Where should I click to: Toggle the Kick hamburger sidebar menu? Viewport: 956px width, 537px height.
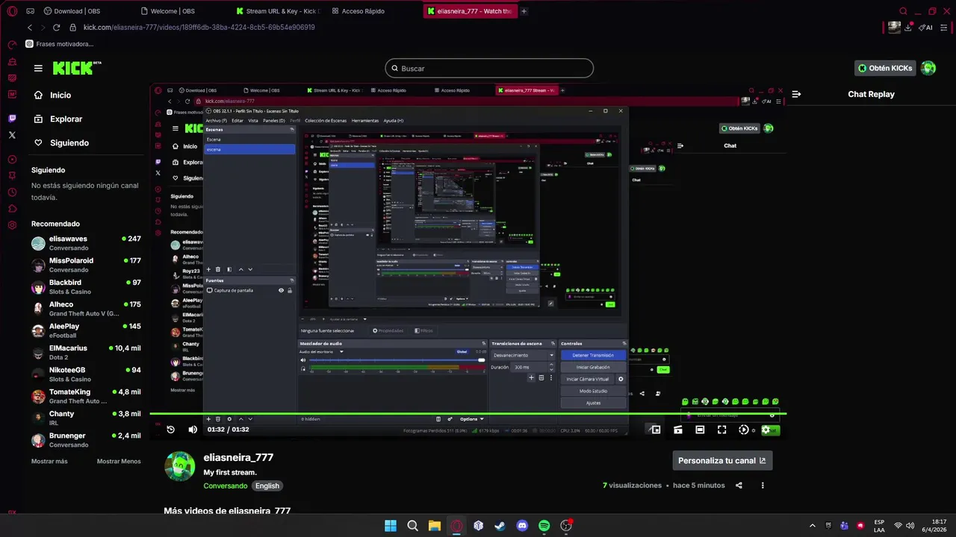(38, 68)
